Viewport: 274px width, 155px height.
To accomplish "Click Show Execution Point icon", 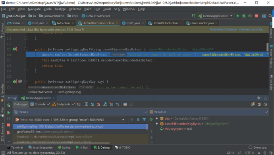I will (x=79, y=104).
